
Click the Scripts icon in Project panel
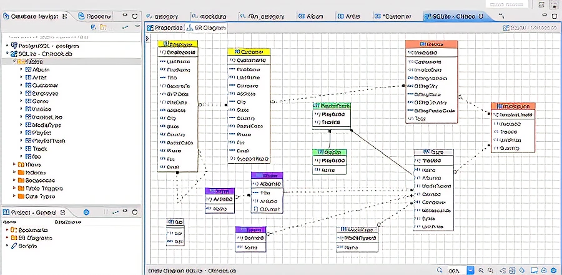click(x=12, y=246)
